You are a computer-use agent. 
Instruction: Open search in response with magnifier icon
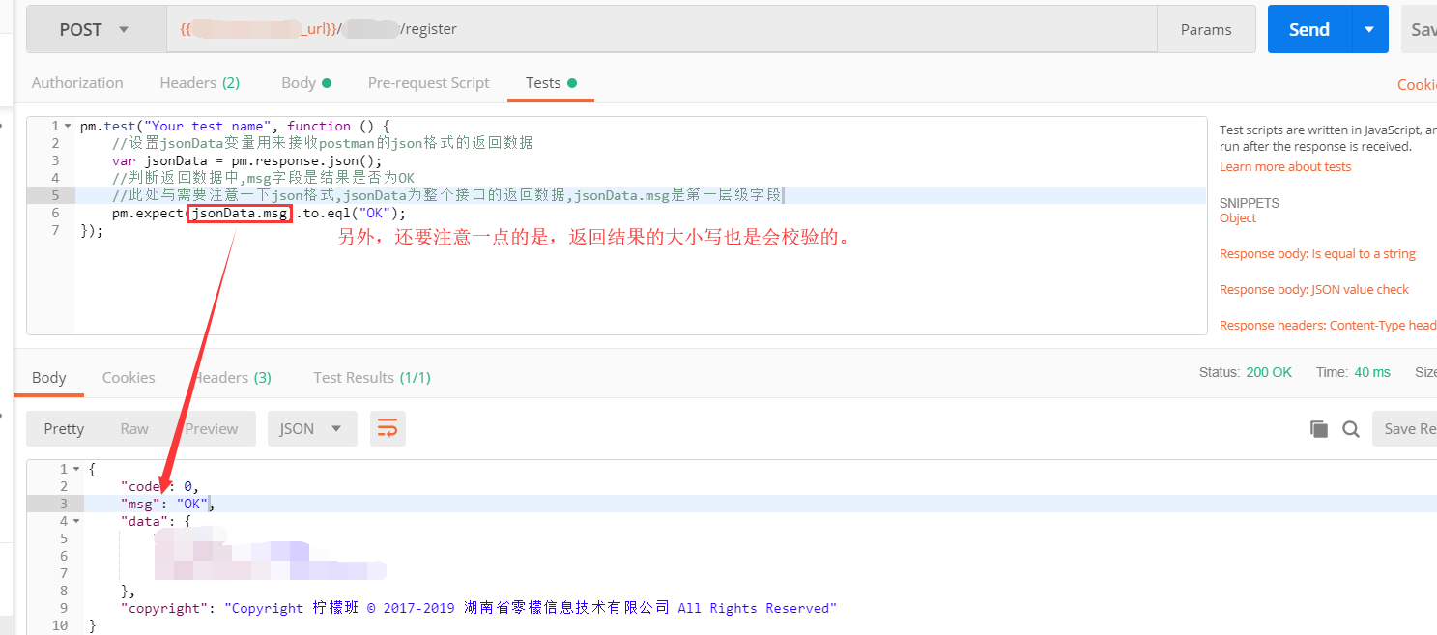pos(1351,429)
